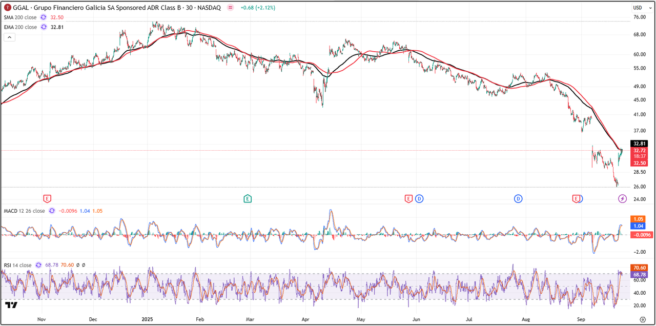
Task: Click the Nov label on the time axis
Action: [42, 319]
